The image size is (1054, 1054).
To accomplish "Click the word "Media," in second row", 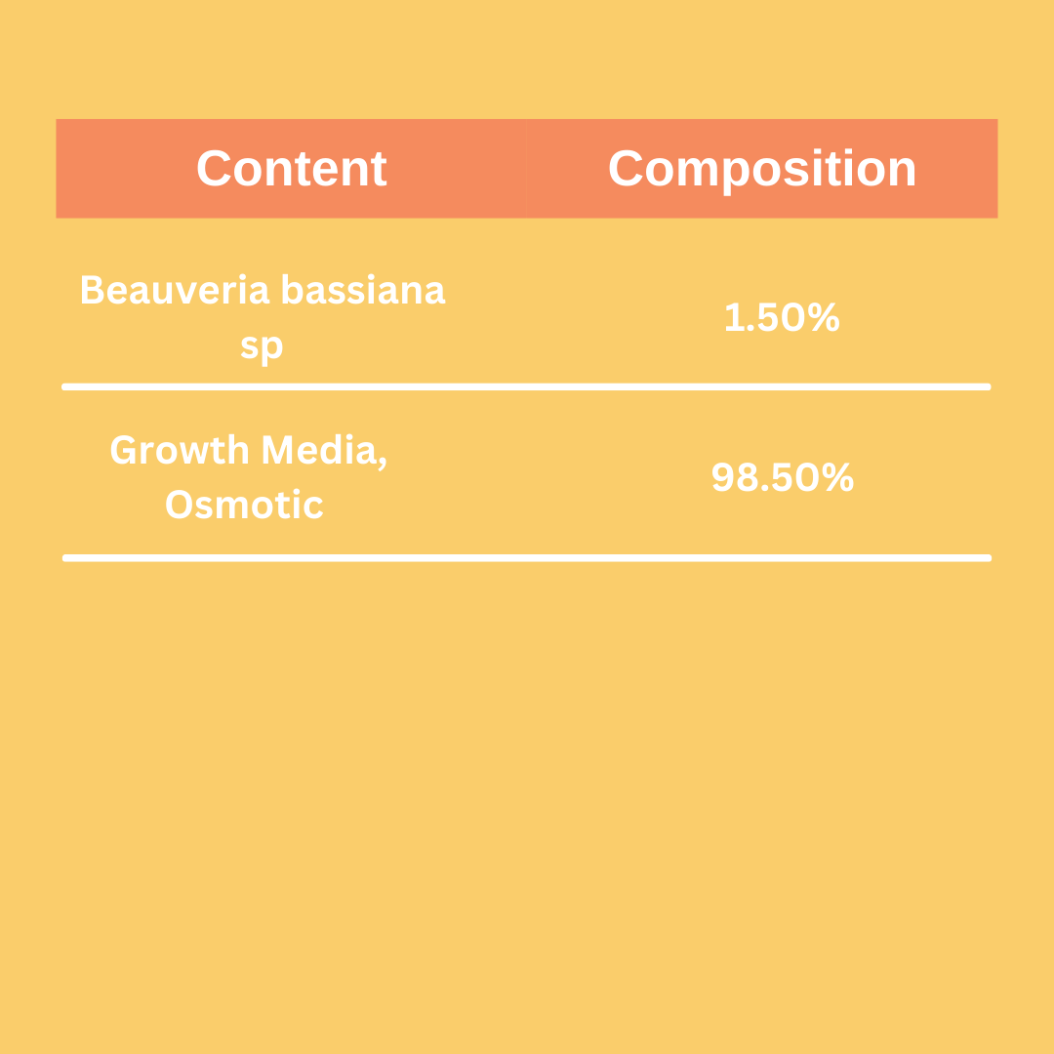I will (325, 452).
